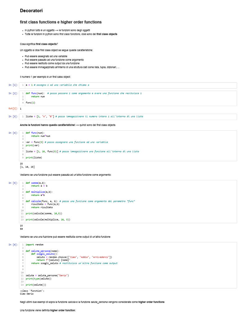The image size is (238, 318).
Task: Click the In [1] prompt label
Action: coord(13,85)
